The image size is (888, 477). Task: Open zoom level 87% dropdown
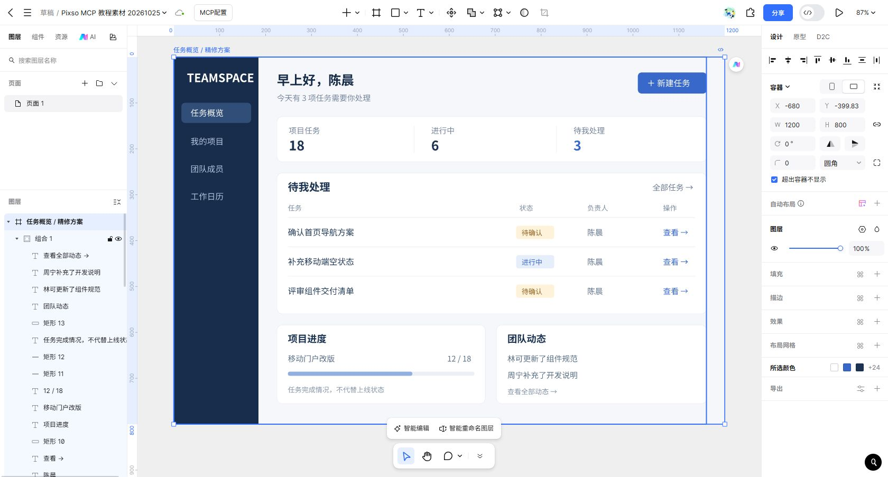(866, 13)
